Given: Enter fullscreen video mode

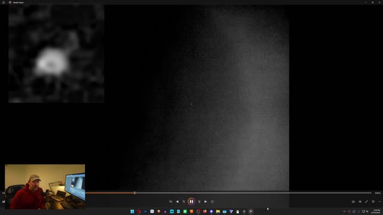Looking at the screenshot, I should tap(366, 202).
